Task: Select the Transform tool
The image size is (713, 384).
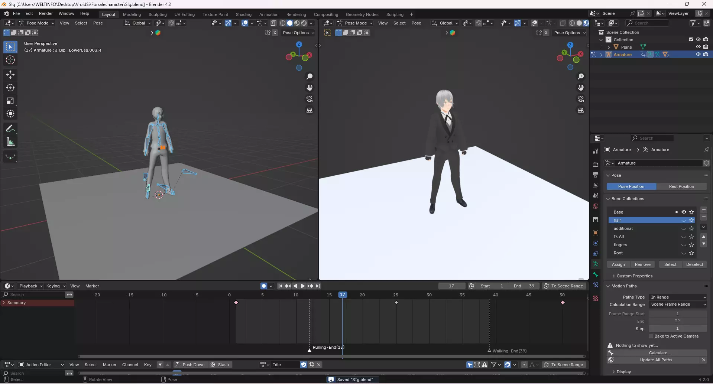Action: tap(10, 114)
